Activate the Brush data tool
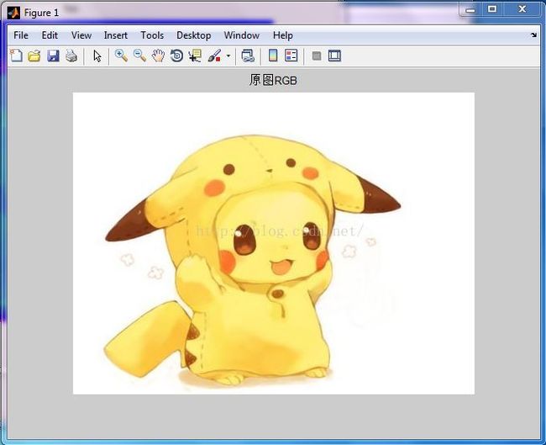Image resolution: width=546 pixels, height=445 pixels. tap(214, 56)
